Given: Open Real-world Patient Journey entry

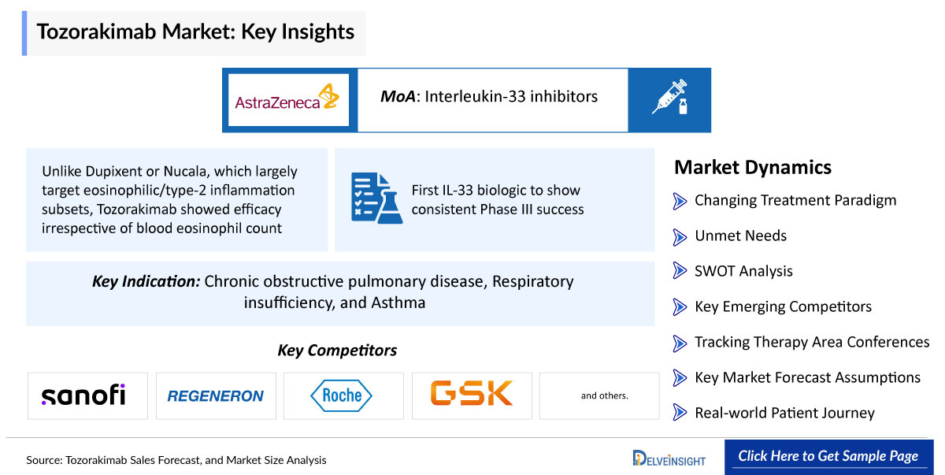Looking at the screenshot, I should click(x=784, y=413).
